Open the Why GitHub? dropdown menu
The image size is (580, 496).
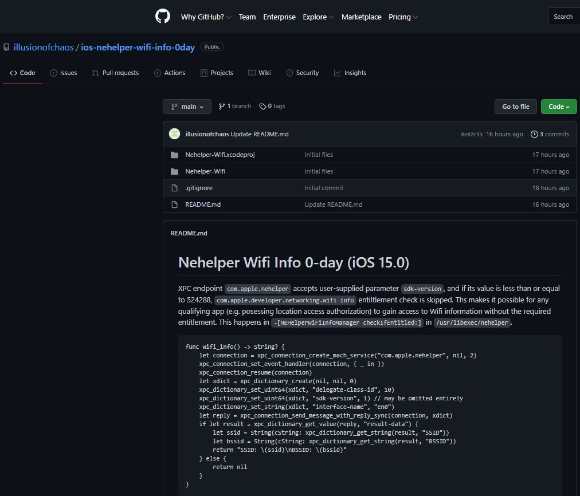coord(206,17)
